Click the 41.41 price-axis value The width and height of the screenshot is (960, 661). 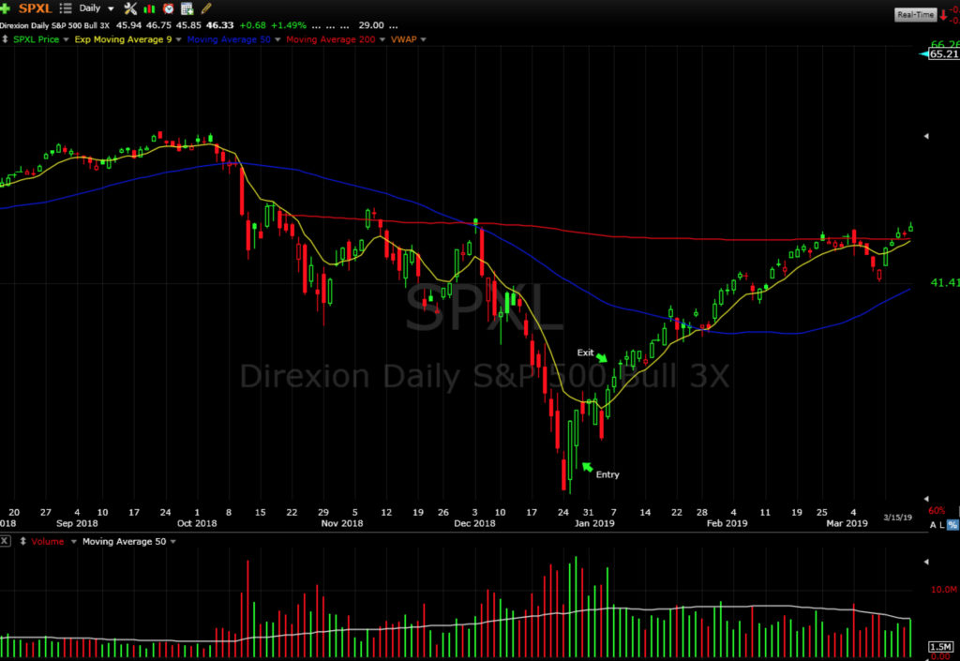coord(945,283)
